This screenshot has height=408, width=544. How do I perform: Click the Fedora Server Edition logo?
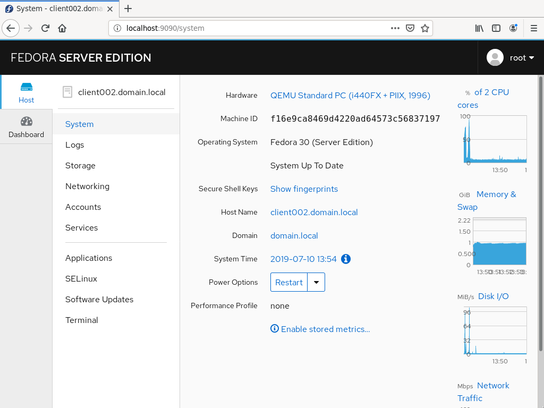click(81, 57)
